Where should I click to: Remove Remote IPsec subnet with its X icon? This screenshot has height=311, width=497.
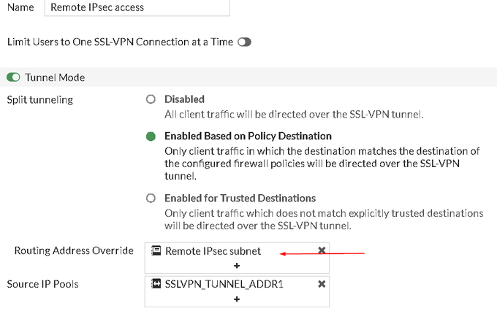click(x=322, y=250)
